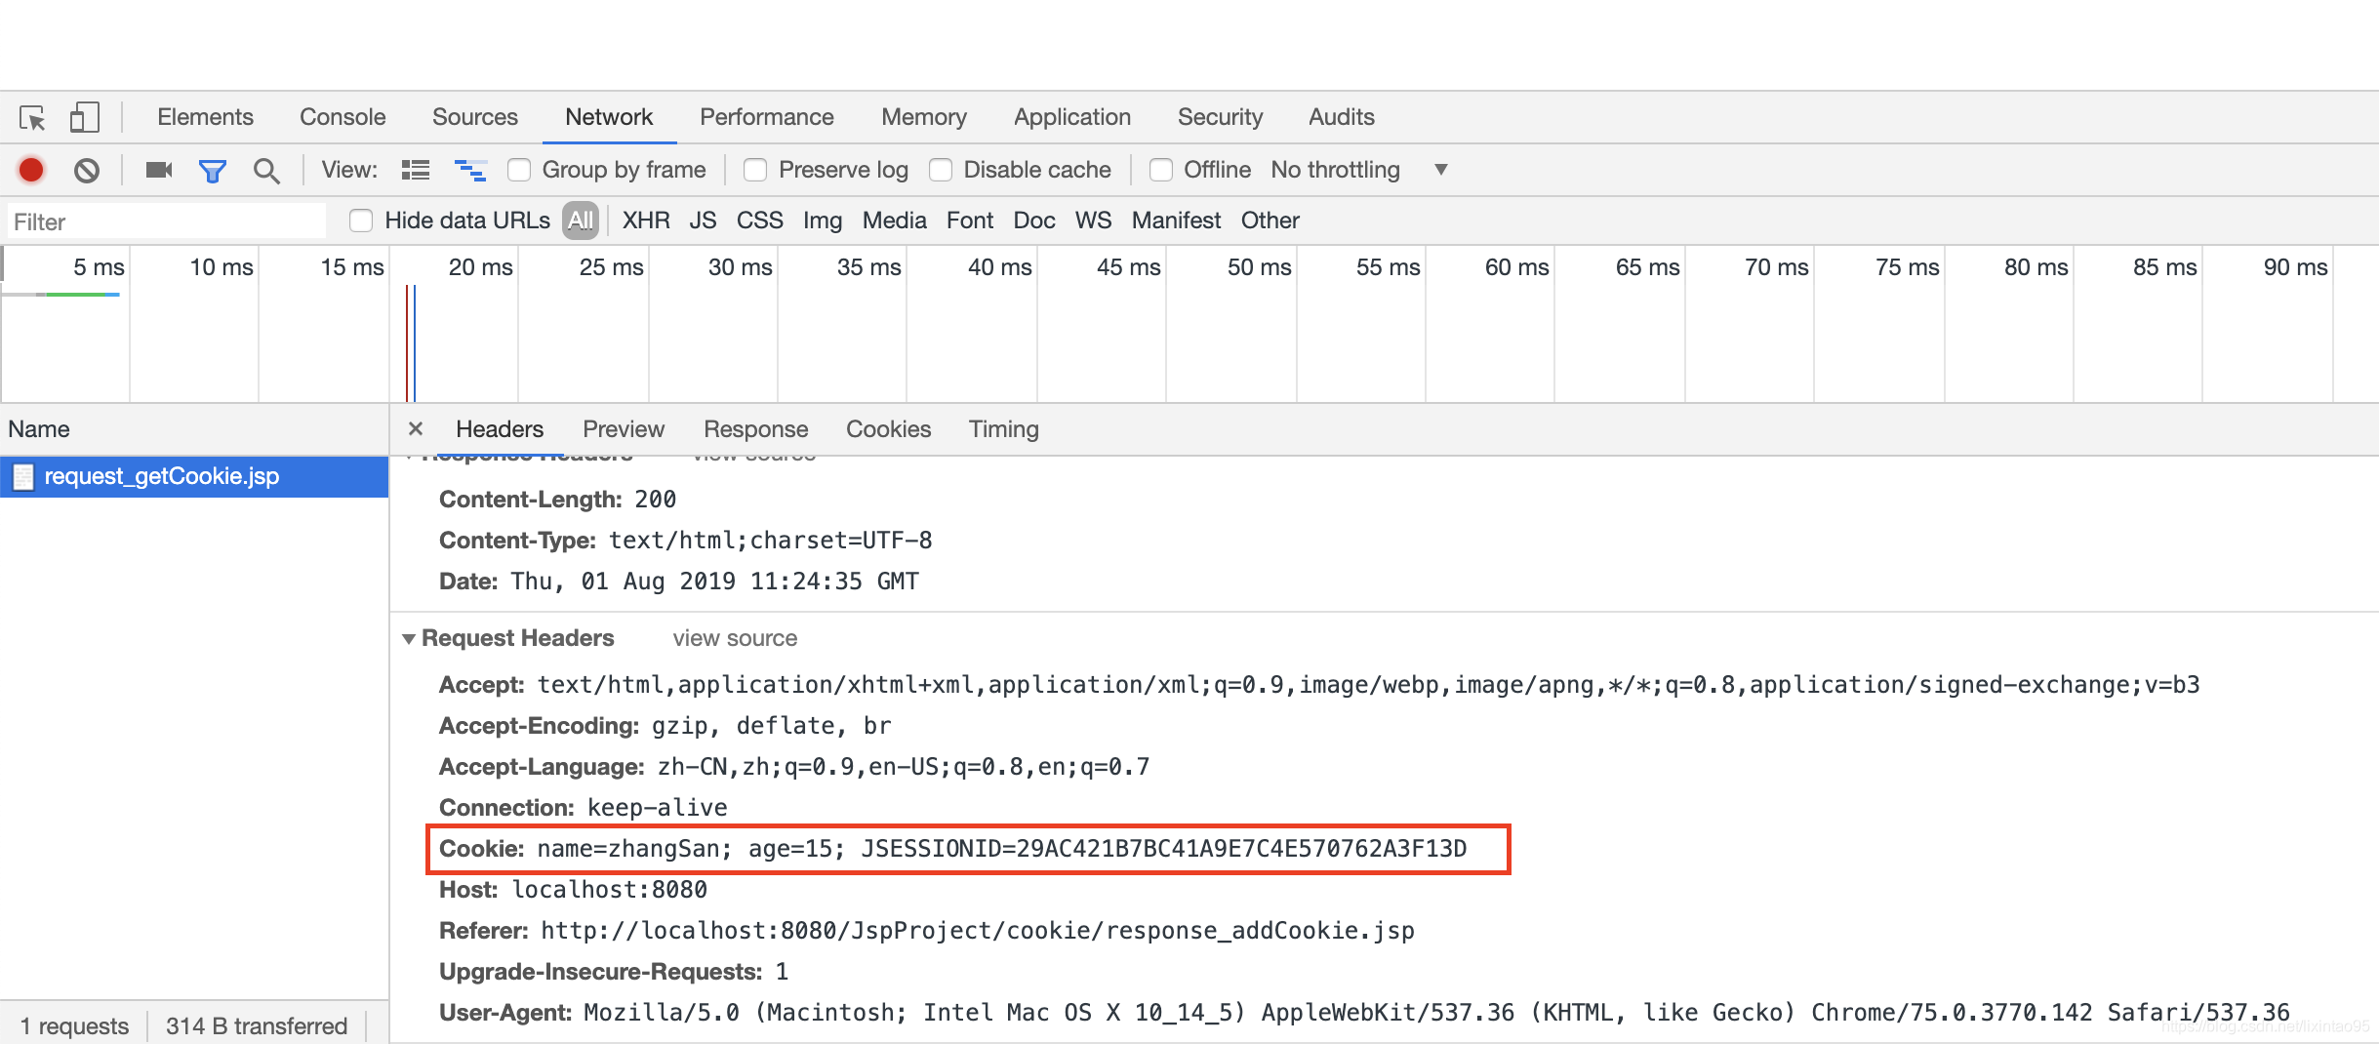Click the User-Agent header line

1364,1013
